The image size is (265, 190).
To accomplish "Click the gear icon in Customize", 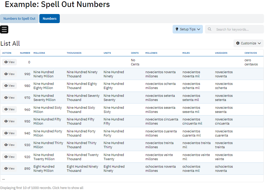I will (238, 43).
